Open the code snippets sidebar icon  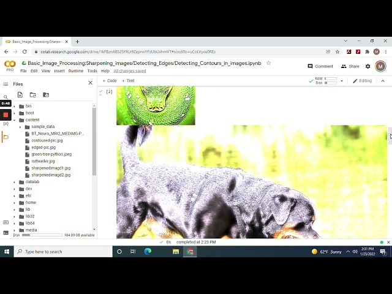pos(6,222)
